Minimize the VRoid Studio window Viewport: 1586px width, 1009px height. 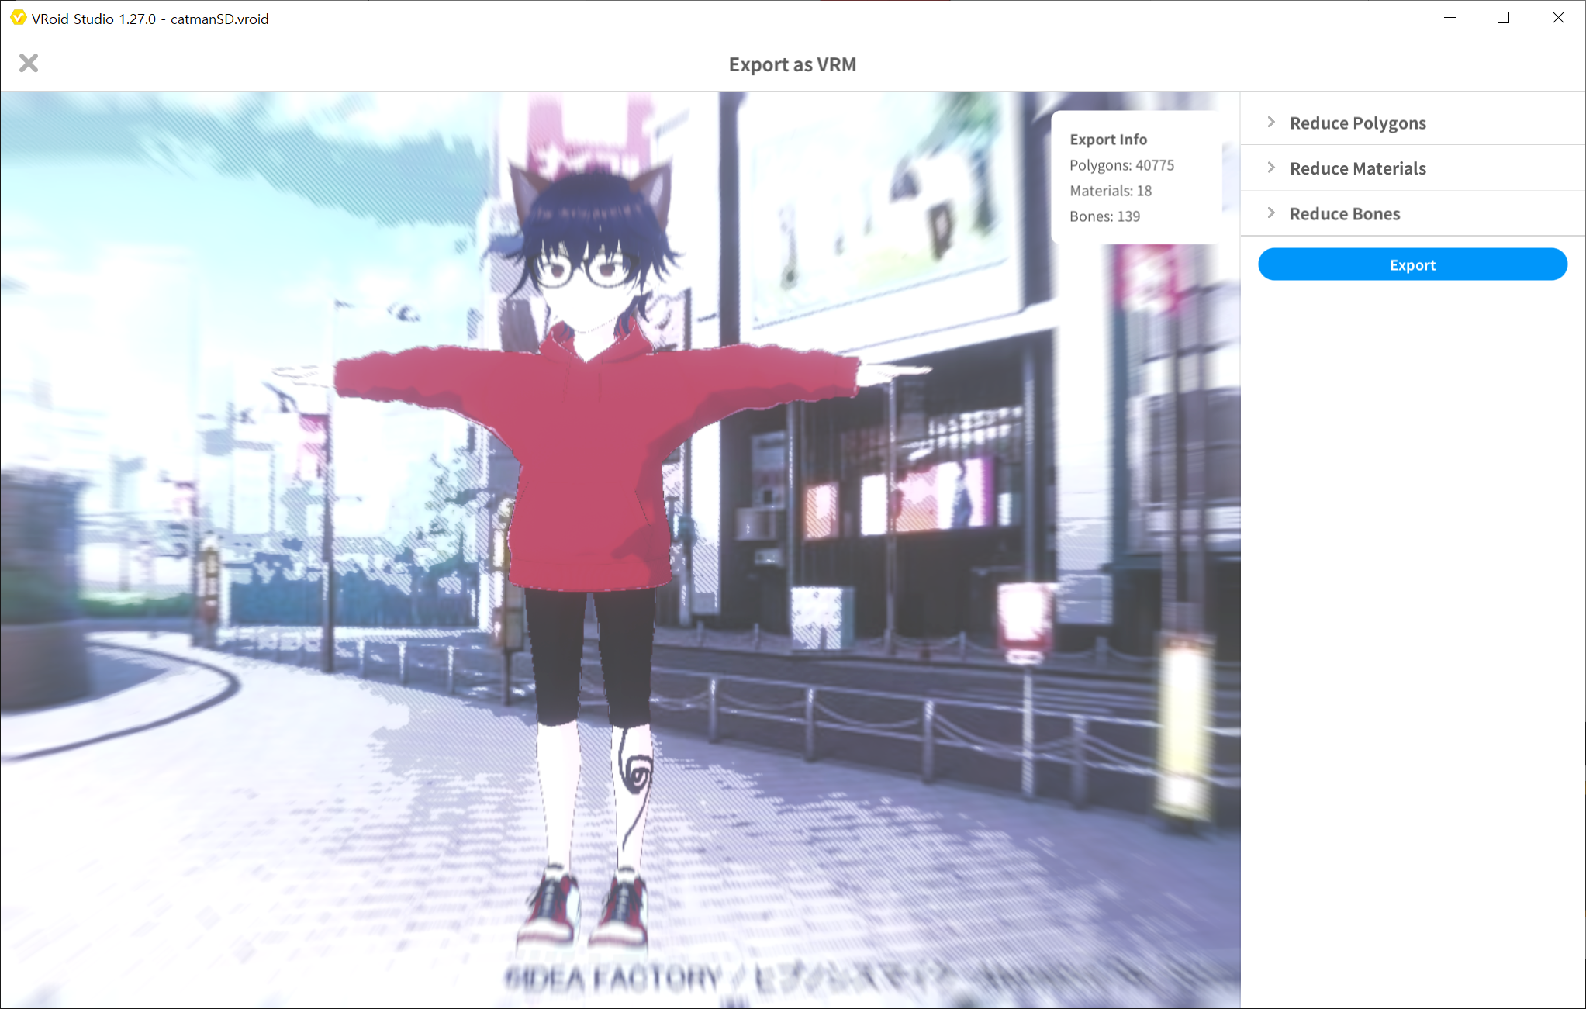click(x=1450, y=18)
